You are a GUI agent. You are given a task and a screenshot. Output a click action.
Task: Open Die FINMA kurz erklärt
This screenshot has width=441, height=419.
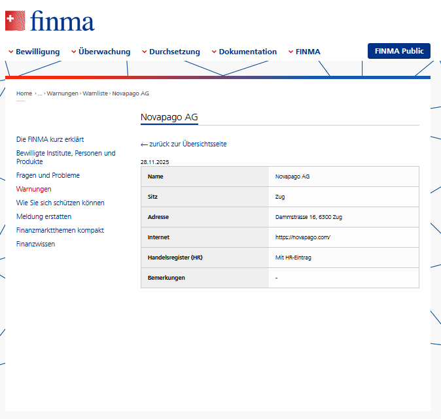(50, 139)
